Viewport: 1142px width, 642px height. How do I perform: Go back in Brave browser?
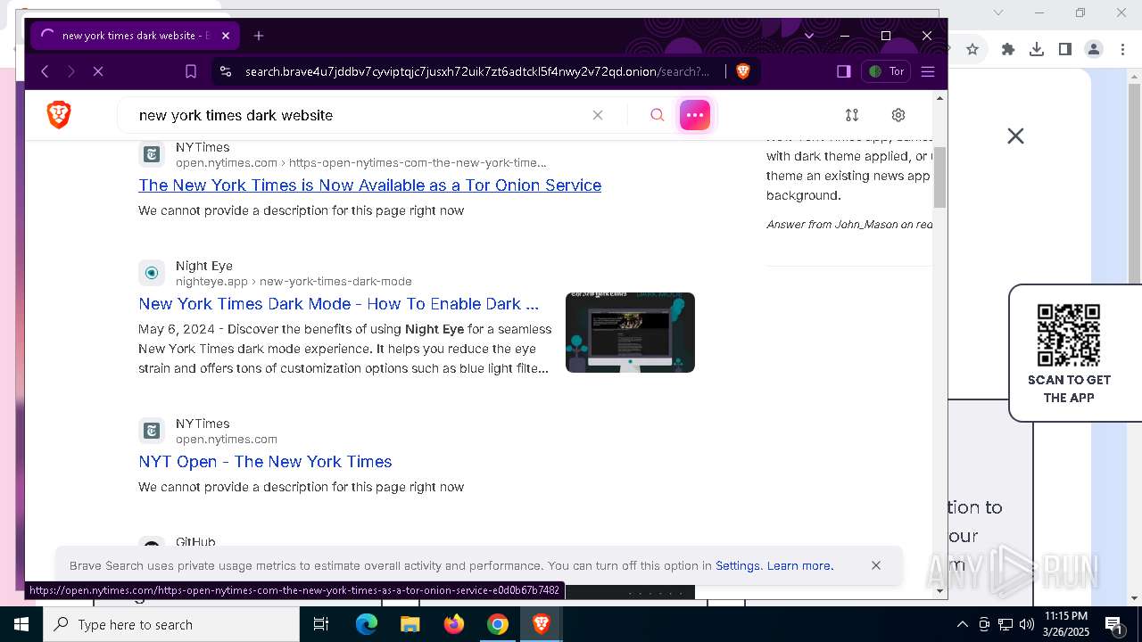[x=45, y=71]
